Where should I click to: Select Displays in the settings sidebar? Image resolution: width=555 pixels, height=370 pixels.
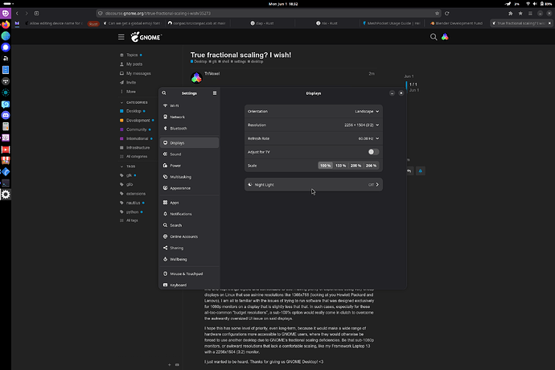click(189, 142)
